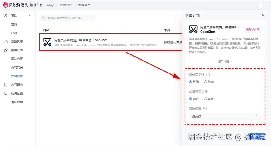
Task: Collapse the 团队 section chevron
Action: (30, 16)
